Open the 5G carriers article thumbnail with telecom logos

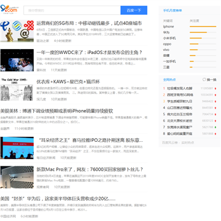(x=17, y=31)
